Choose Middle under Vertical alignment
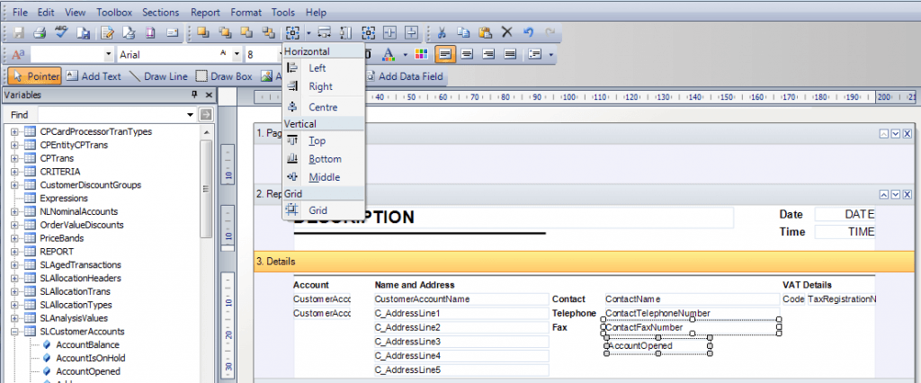 (x=323, y=177)
